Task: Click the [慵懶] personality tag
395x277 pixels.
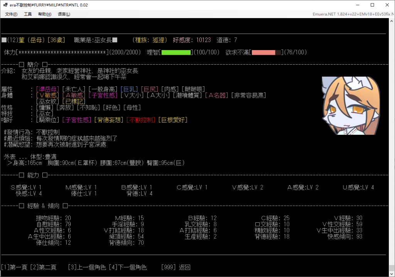Action: coord(45,107)
